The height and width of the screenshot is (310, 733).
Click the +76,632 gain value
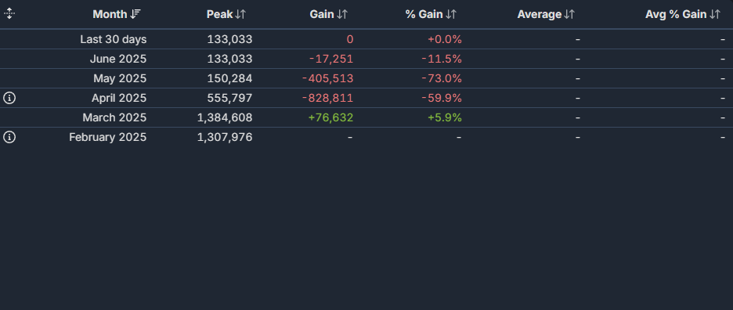coord(331,117)
